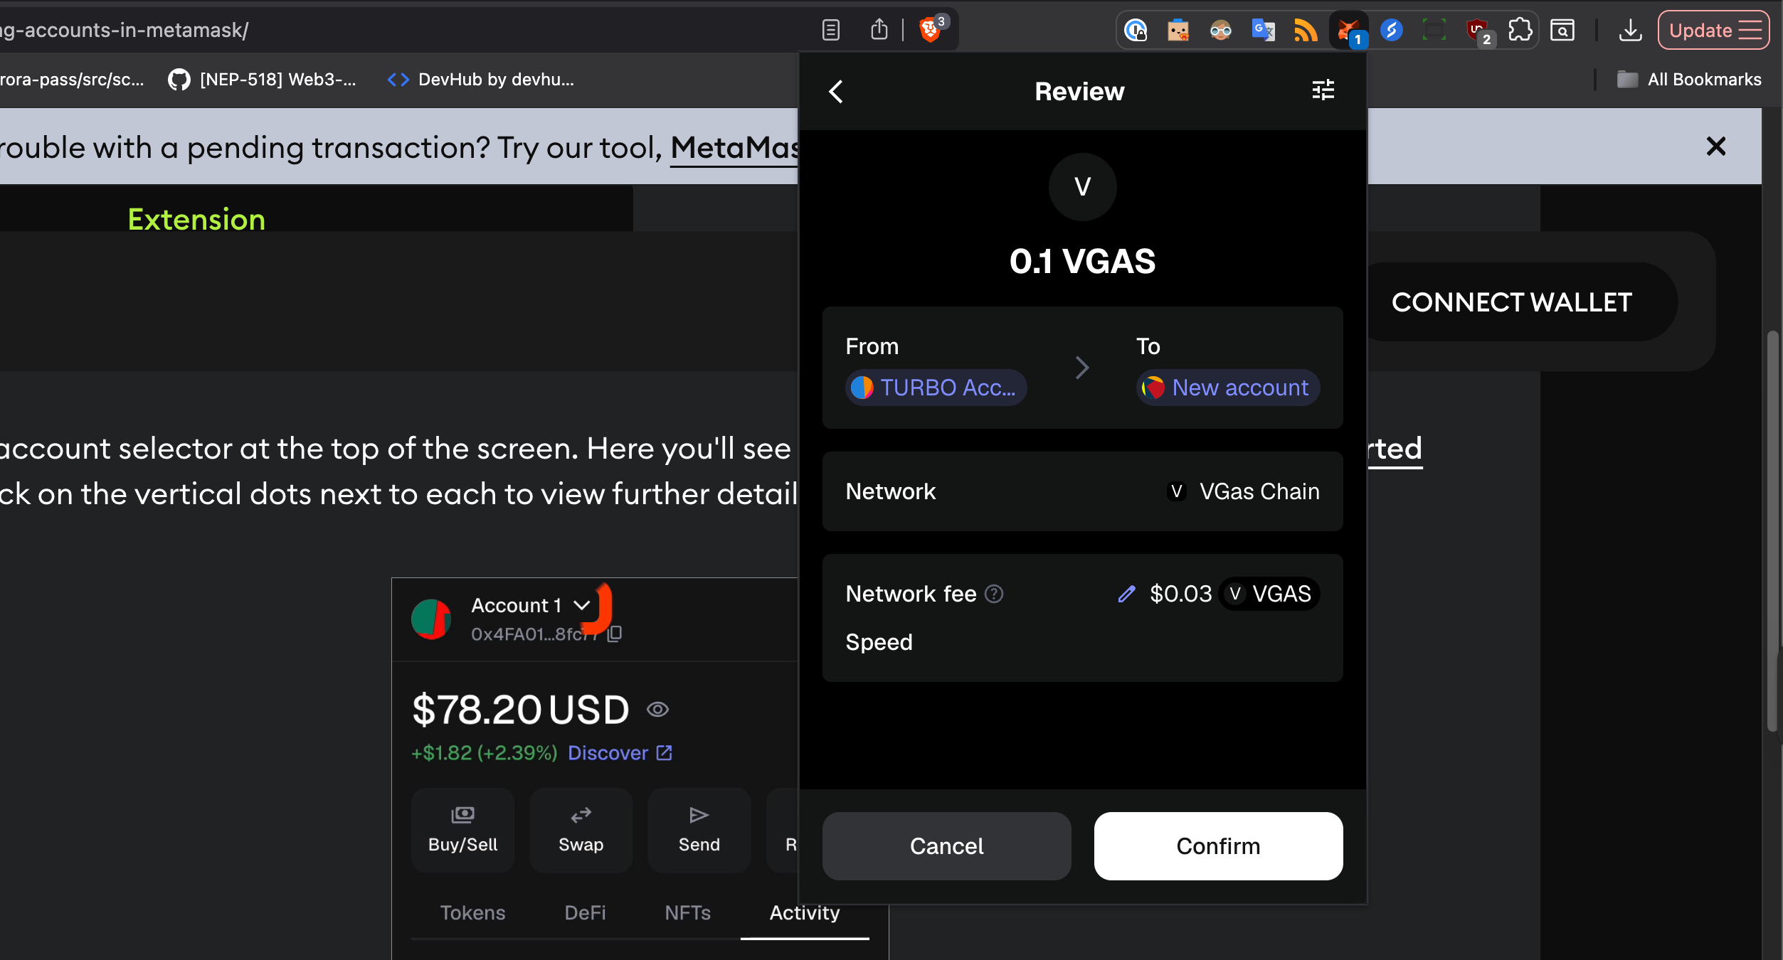Viewport: 1783px width, 960px height.
Task: Open the aurora-pass bookmark
Action: (72, 80)
